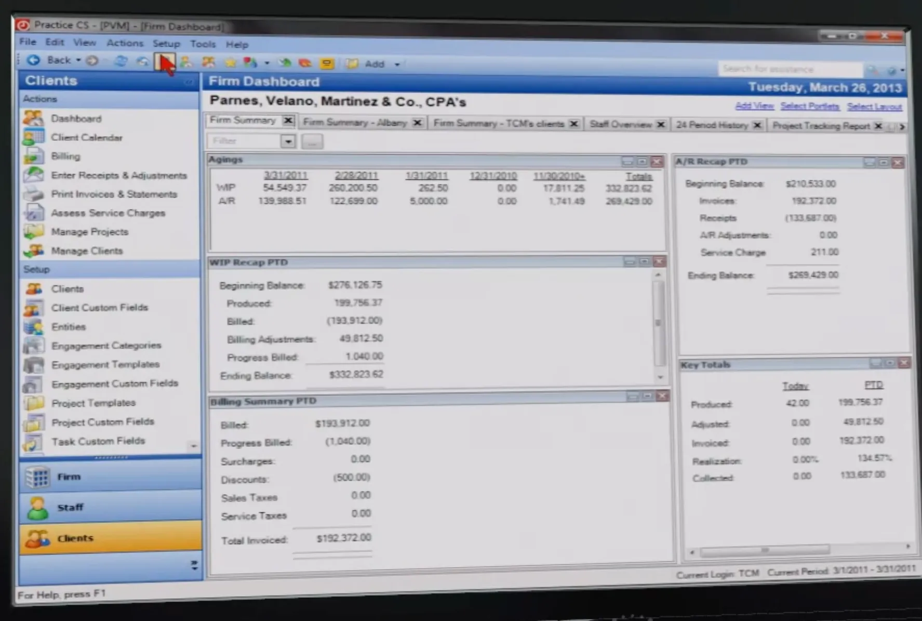Click the star favorites toolbar icon

click(x=230, y=63)
